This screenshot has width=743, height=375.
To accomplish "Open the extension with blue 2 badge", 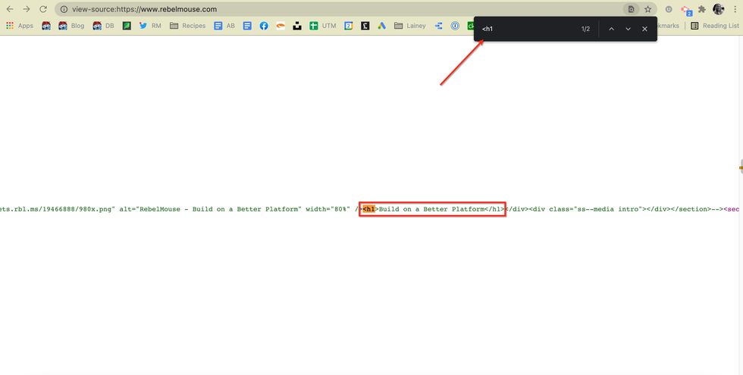I will (x=686, y=10).
